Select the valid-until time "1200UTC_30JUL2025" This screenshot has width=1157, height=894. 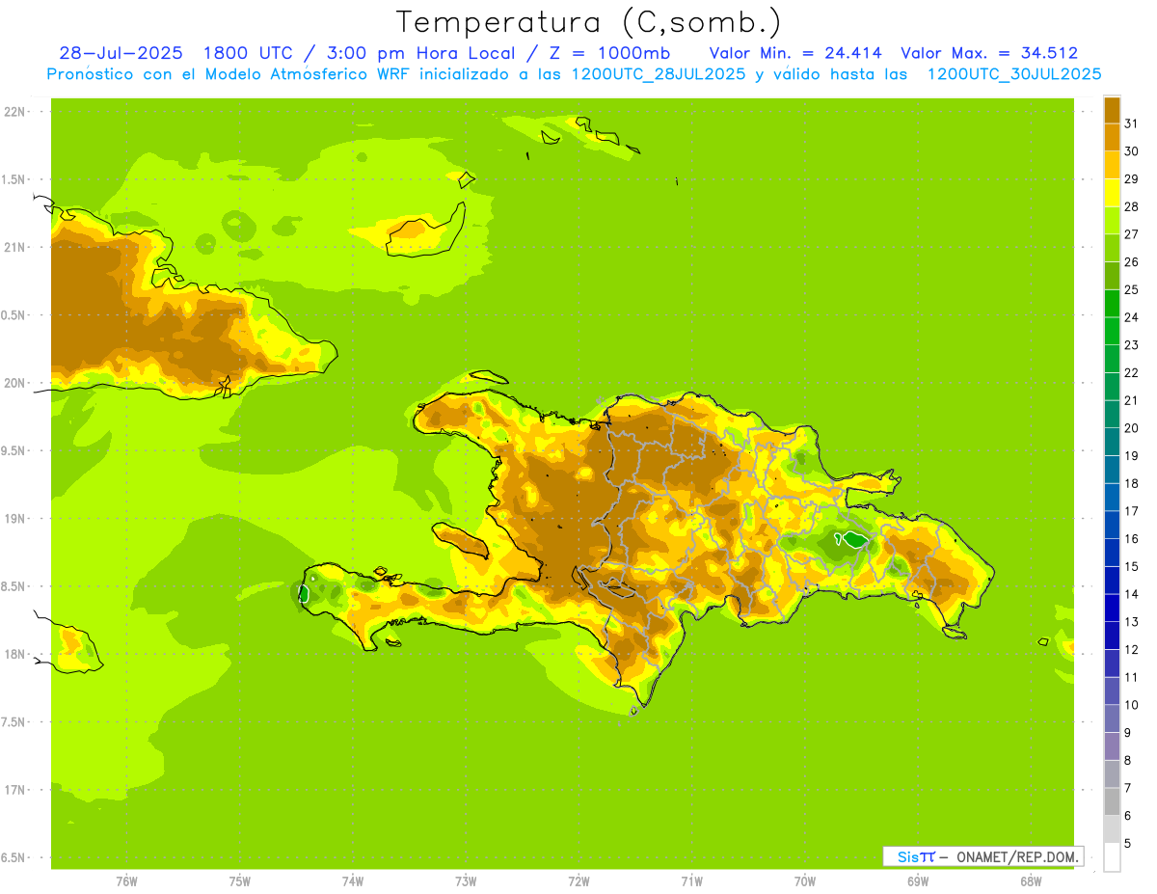coord(1014,74)
